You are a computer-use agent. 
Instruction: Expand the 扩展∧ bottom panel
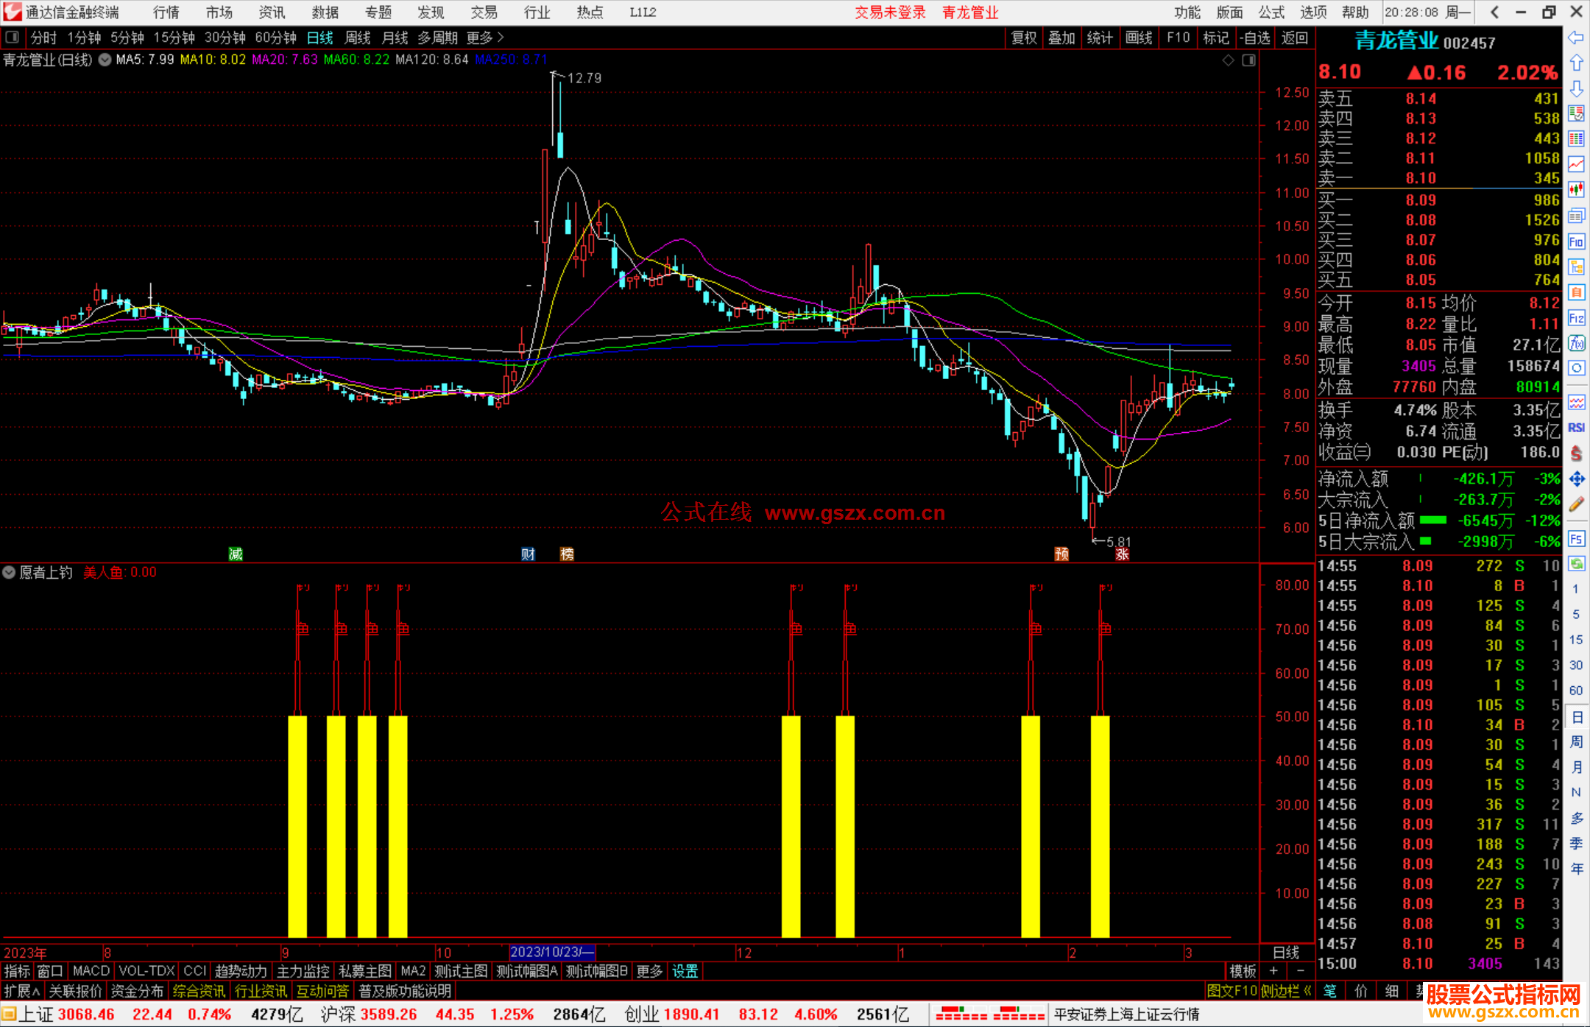point(22,991)
